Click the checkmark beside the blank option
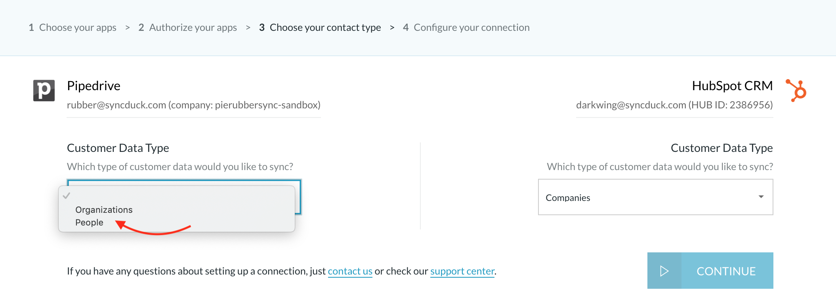The width and height of the screenshot is (836, 303). click(x=67, y=195)
